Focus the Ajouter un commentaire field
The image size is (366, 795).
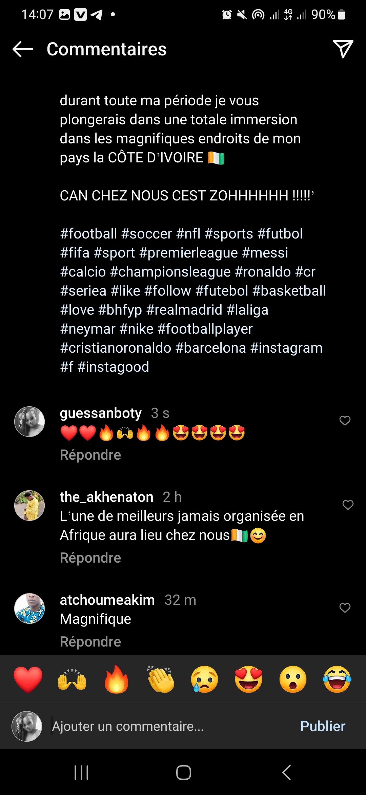point(169,726)
